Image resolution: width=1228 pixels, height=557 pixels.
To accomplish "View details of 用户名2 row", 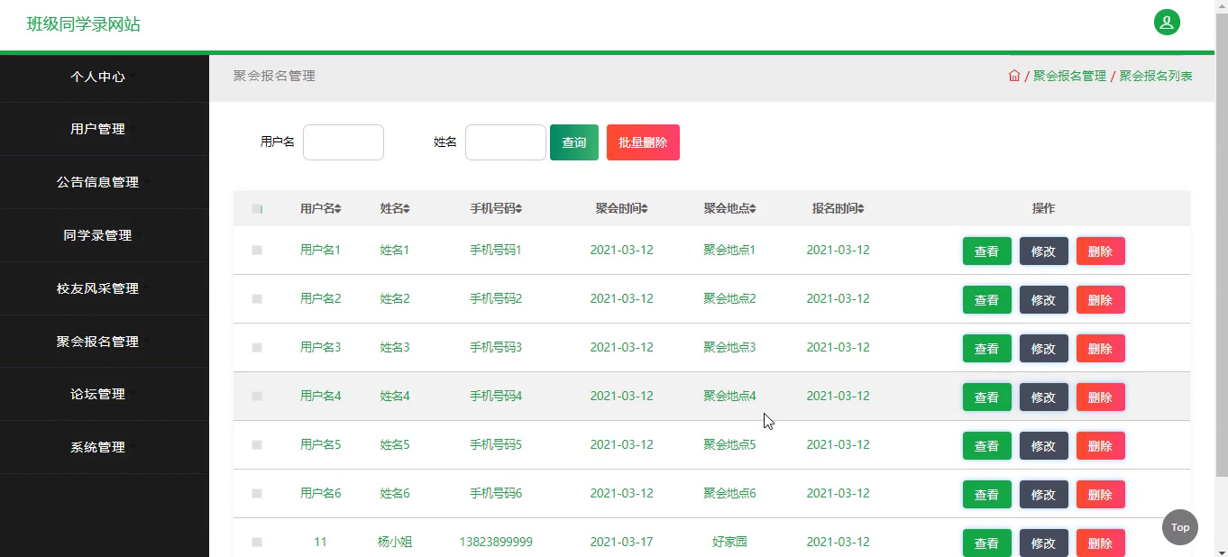I will click(987, 300).
